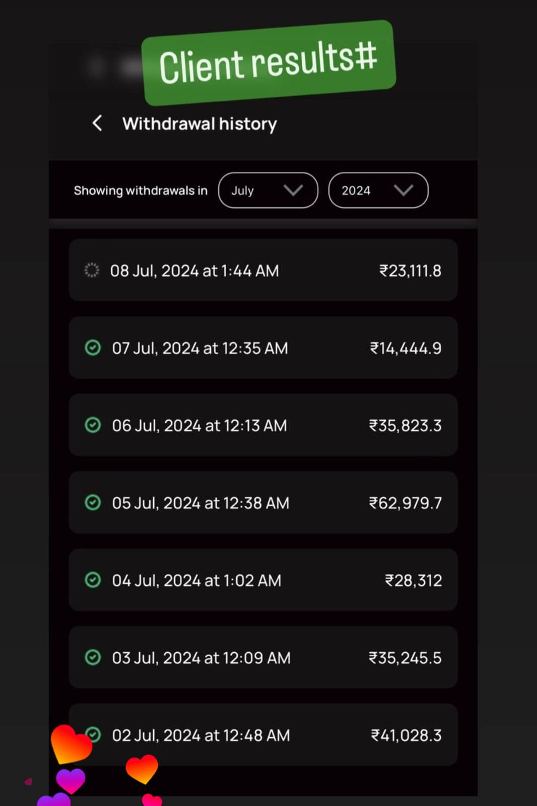Image resolution: width=537 pixels, height=806 pixels.
Task: Click green check icon for 06 Jul withdrawal
Action: (x=93, y=425)
